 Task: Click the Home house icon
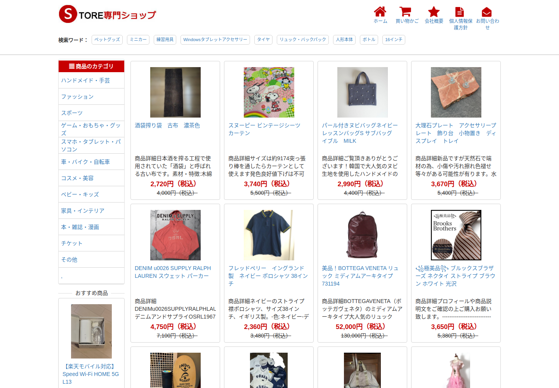pyautogui.click(x=380, y=12)
